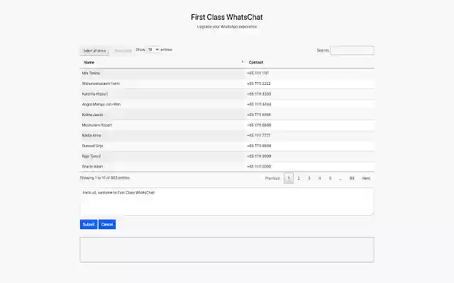
Task: Sort the table by Name column
Action: [89, 62]
